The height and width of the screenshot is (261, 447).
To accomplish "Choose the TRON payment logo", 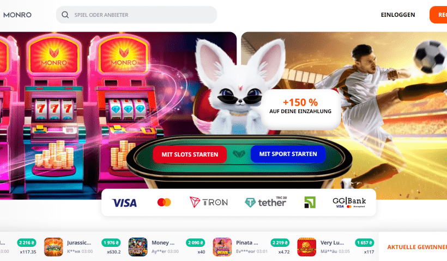I will tap(209, 202).
